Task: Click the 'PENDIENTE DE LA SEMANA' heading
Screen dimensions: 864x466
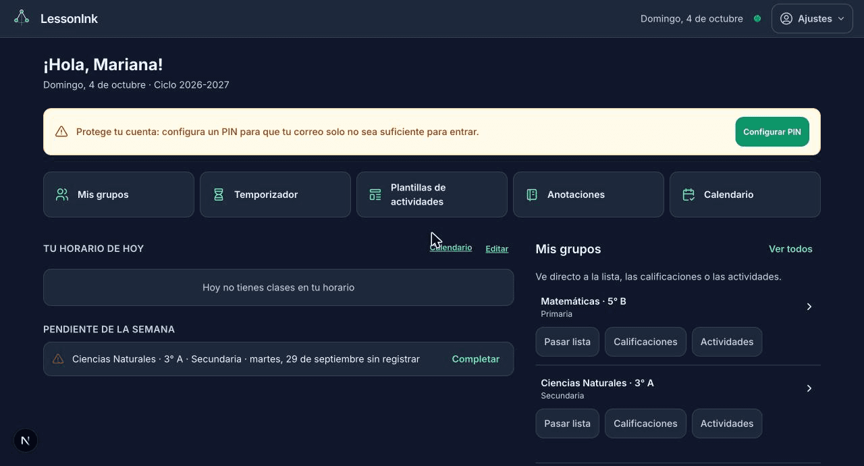Action: pyautogui.click(x=109, y=330)
